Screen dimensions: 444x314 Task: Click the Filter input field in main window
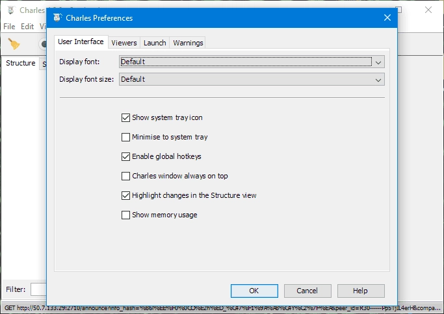(x=38, y=289)
